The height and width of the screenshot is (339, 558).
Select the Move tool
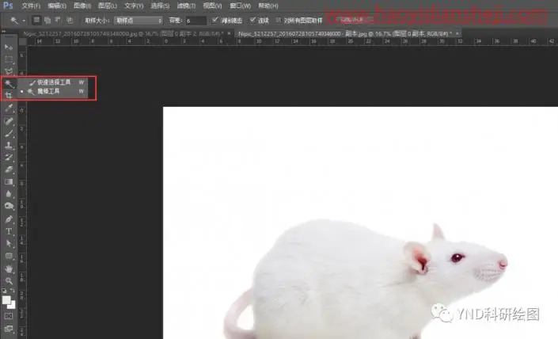(9, 47)
